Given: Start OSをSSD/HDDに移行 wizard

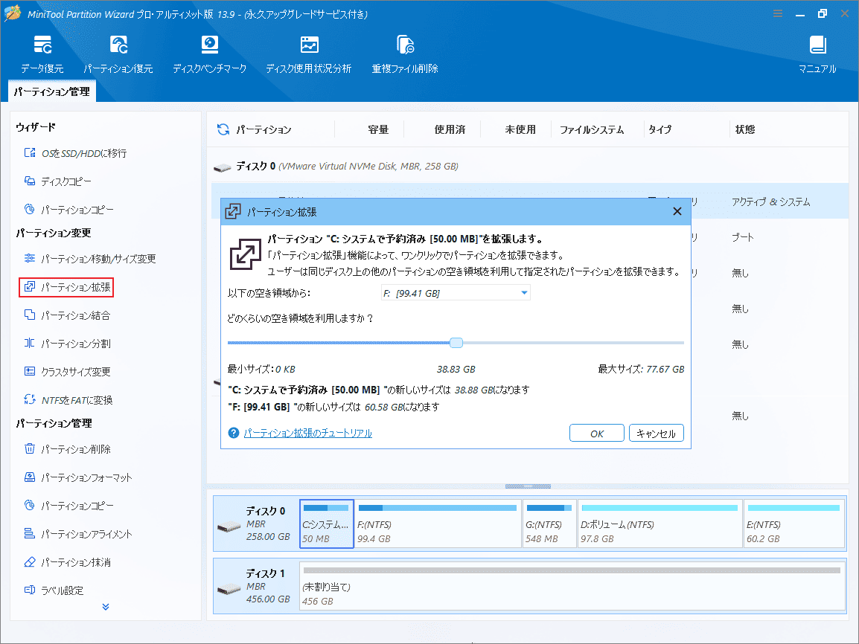Looking at the screenshot, I should 76,153.
